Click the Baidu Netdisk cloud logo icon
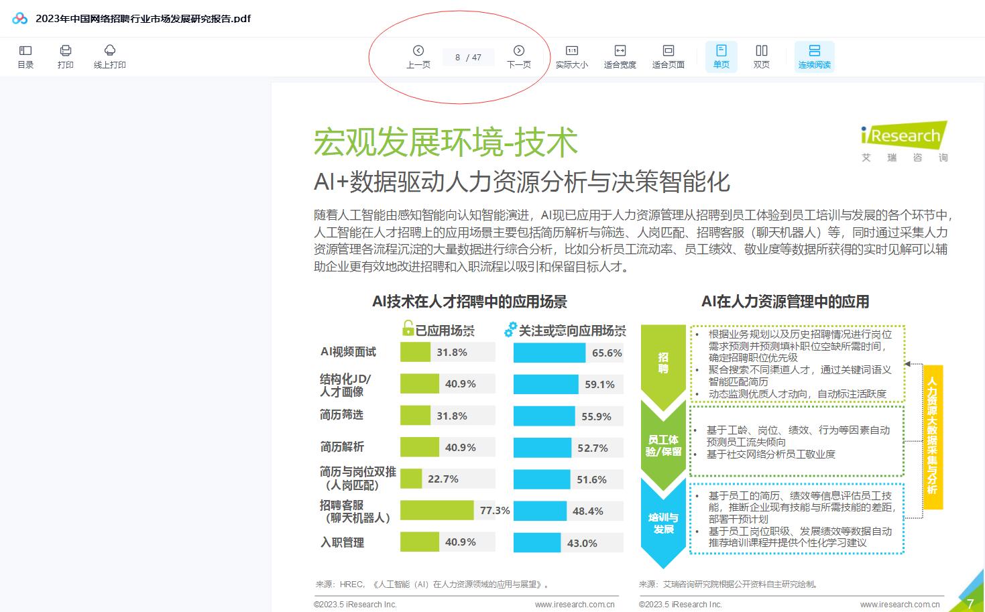985x612 pixels. pos(20,18)
